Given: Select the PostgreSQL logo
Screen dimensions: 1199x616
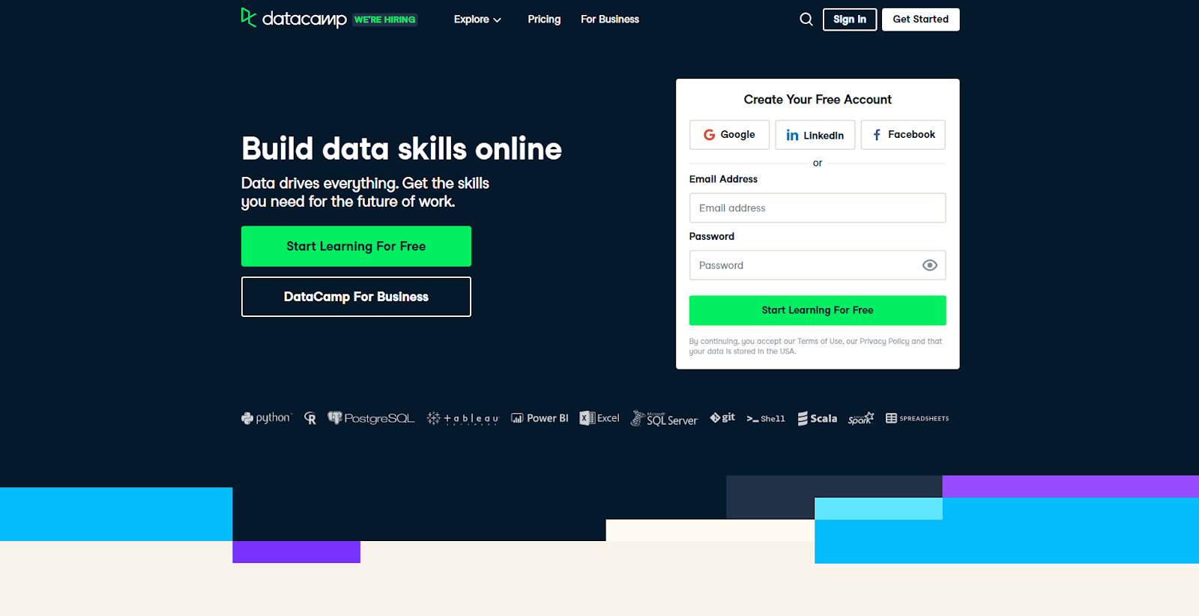Looking at the screenshot, I should pos(371,418).
